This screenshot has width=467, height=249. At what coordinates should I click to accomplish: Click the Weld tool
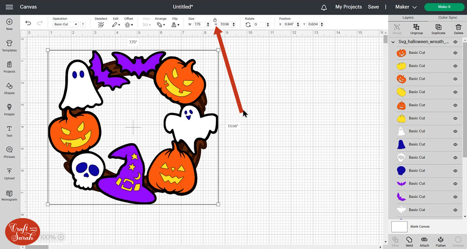(409, 241)
